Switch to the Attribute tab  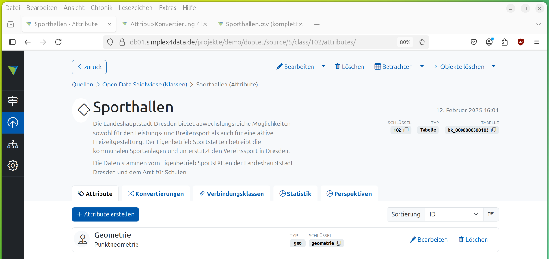[95, 194]
